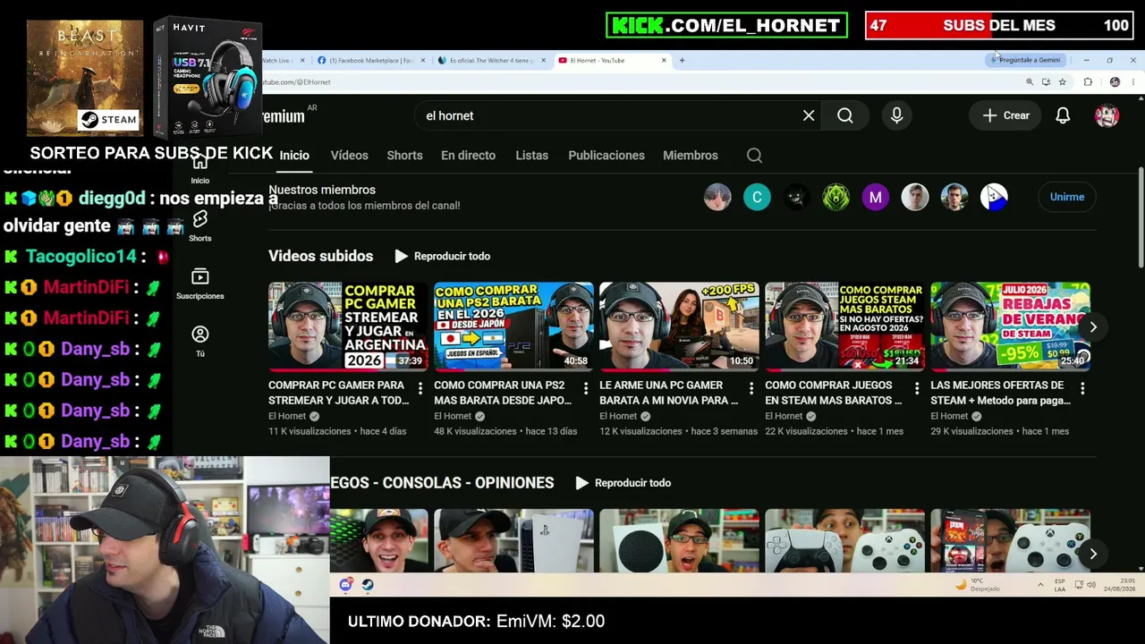
Task: Switch to the Inicio channel tab
Action: click(x=294, y=156)
